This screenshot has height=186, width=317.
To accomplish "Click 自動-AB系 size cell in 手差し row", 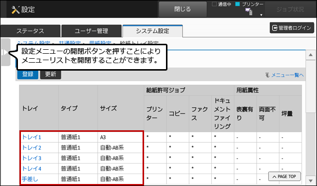I will [121, 179].
